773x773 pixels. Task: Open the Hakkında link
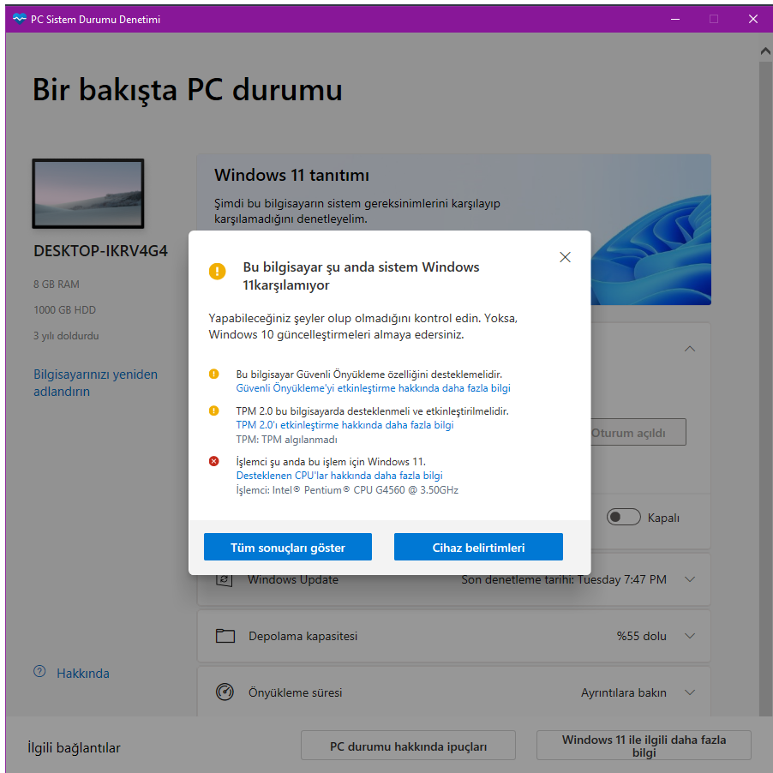click(x=83, y=674)
